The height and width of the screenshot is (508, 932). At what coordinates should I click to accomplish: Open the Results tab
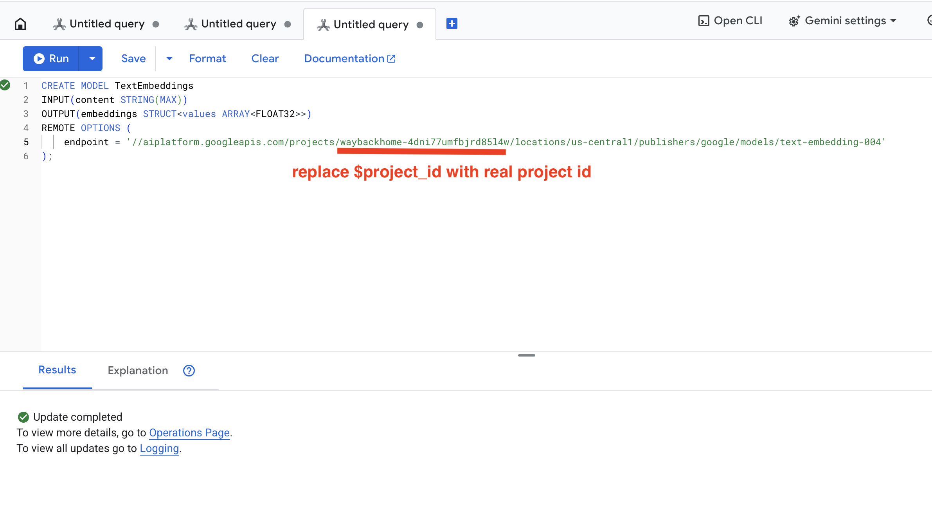tap(57, 370)
